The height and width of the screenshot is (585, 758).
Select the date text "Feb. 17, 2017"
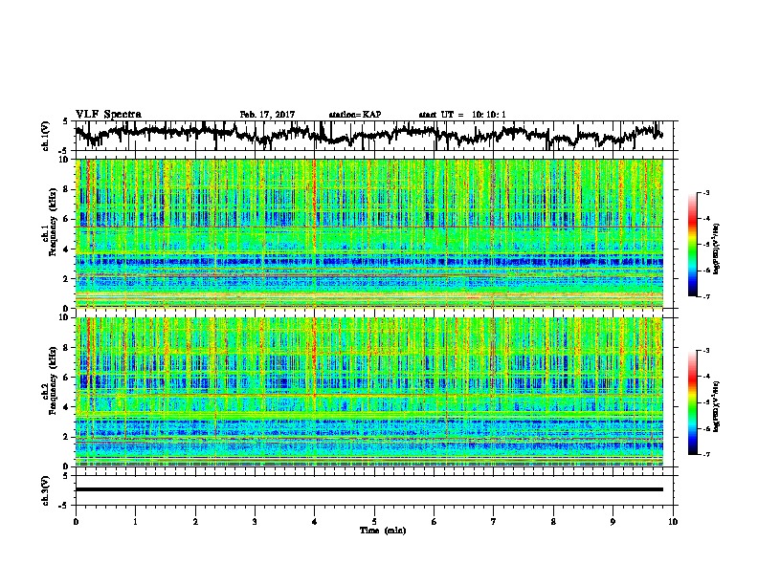[x=267, y=115]
